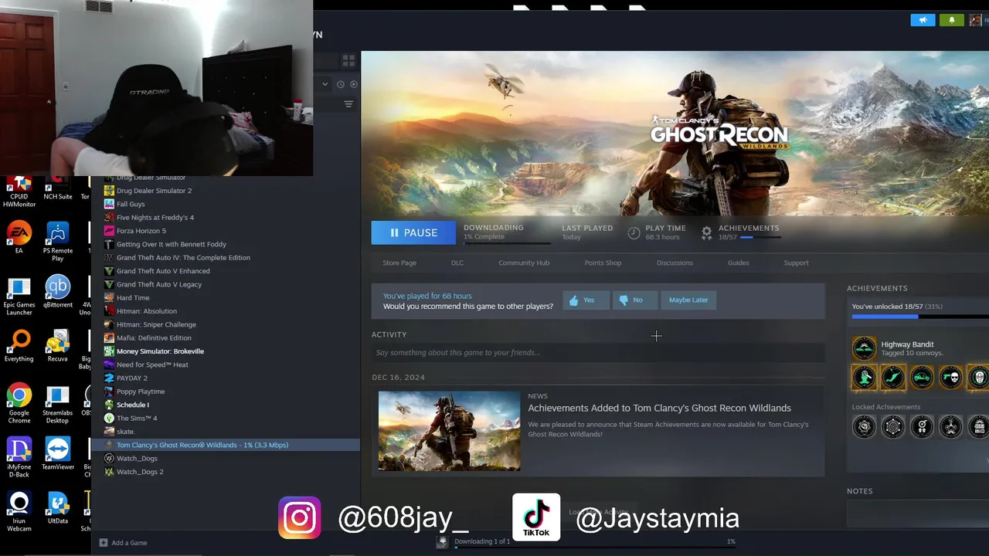Open TeamViewer desktop shortcut
The width and height of the screenshot is (989, 556).
coord(58,454)
